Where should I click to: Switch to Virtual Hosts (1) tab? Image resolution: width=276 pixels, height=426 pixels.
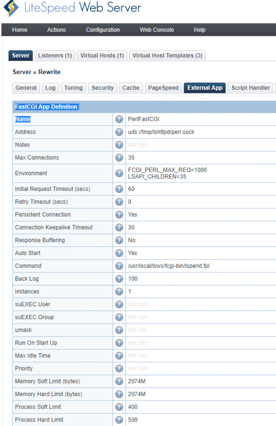tap(102, 55)
